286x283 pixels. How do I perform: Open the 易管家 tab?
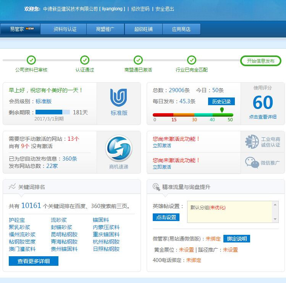click(20, 29)
